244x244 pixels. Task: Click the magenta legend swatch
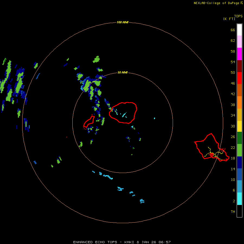click(239, 54)
